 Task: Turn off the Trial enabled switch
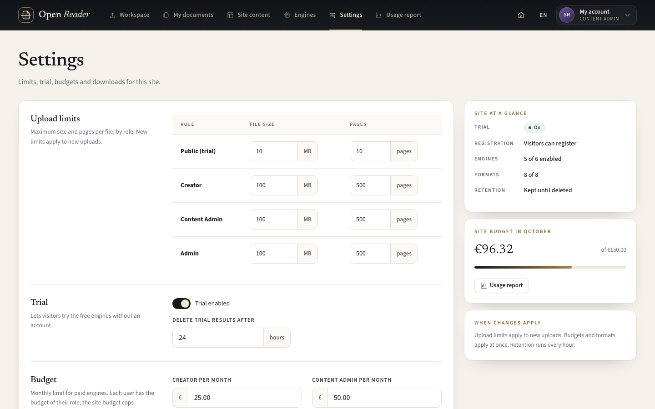tap(181, 303)
